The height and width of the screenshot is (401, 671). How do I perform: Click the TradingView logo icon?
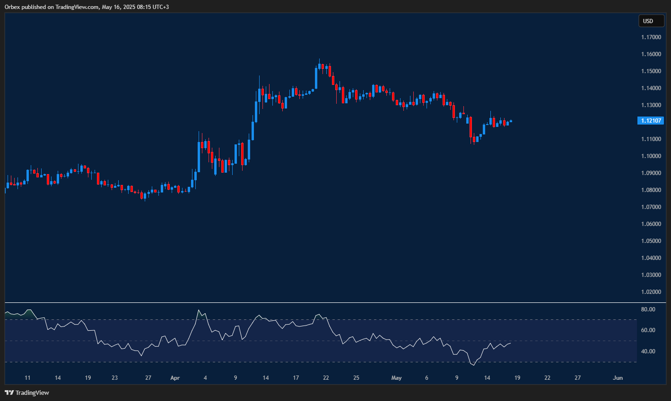click(x=9, y=393)
